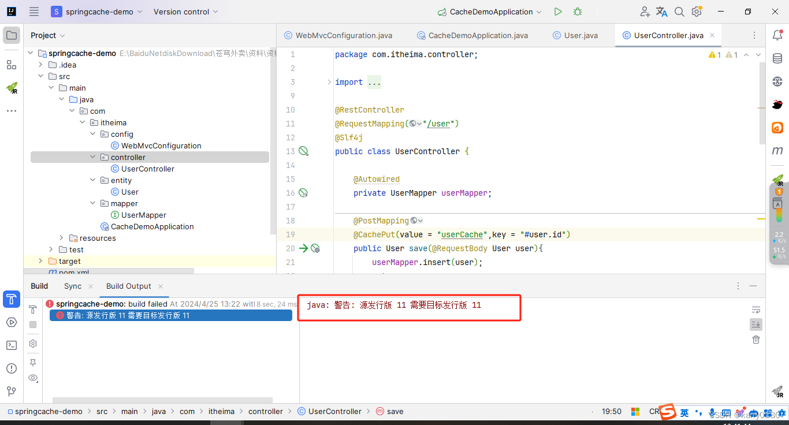Select the build warning entry 源发行版 11
Image resolution: width=789 pixels, height=425 pixels.
click(171, 315)
